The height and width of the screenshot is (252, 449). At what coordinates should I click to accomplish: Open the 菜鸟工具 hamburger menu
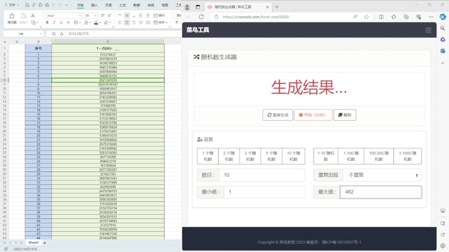click(428, 30)
